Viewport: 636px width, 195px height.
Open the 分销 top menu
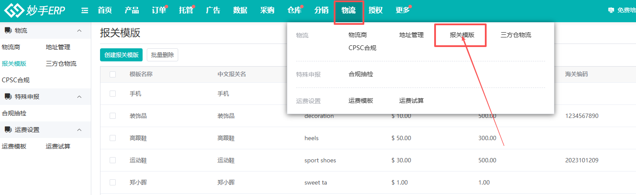coord(321,10)
